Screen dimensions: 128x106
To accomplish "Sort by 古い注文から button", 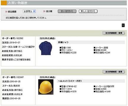I will [67, 11].
